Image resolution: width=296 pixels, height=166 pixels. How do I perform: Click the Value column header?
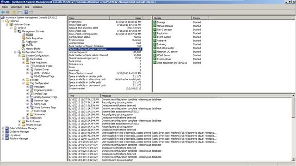click(126, 18)
